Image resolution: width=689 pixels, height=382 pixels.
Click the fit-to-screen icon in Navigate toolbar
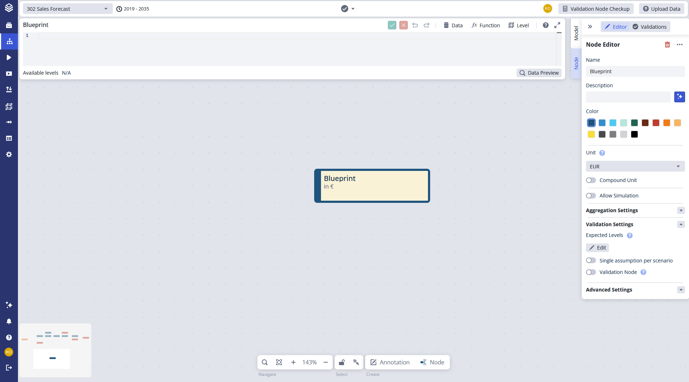(279, 362)
